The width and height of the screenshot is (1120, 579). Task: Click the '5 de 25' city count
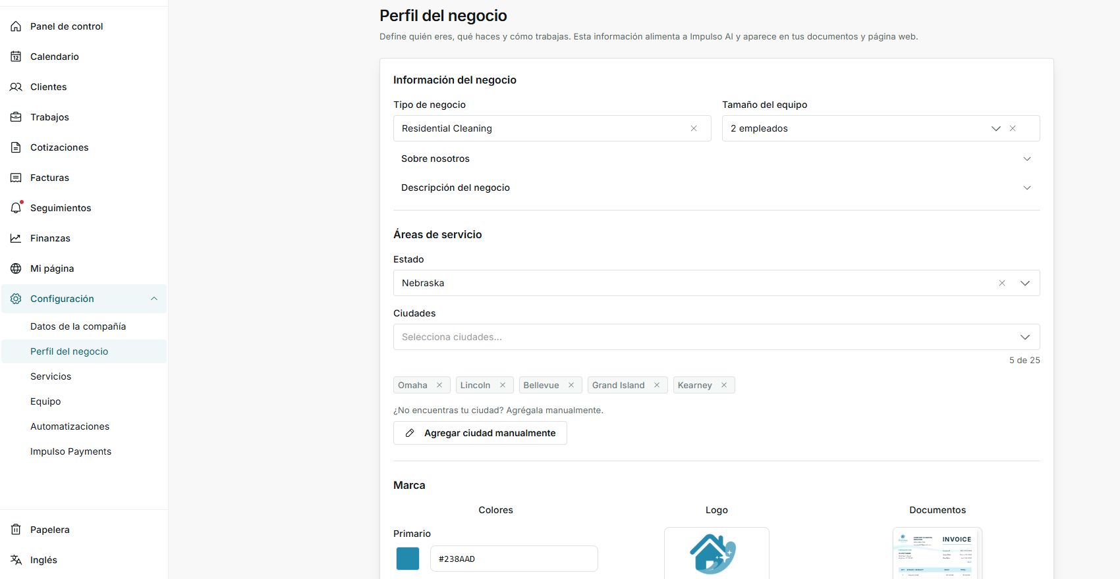[x=1024, y=360]
